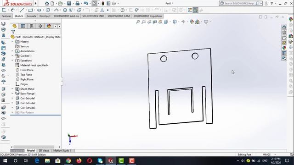Open the PropertyManager tab icon

point(23,26)
